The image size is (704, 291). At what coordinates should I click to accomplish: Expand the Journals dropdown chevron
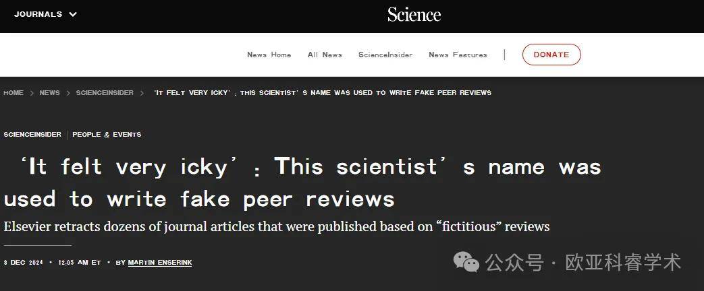73,14
